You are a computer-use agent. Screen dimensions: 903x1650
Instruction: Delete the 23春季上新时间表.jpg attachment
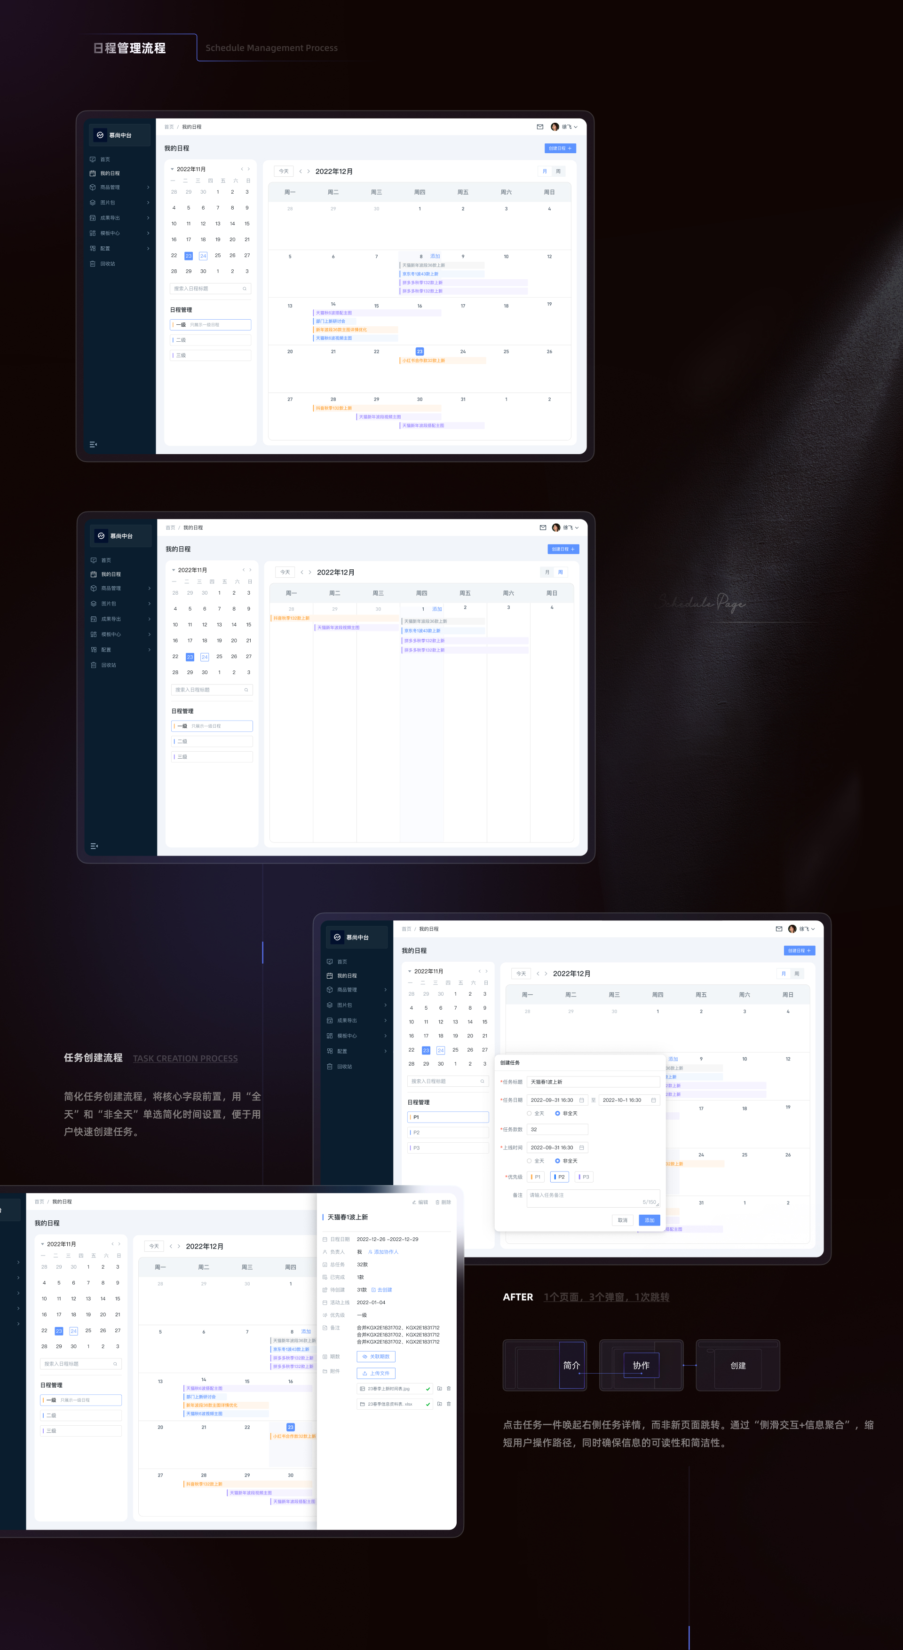(x=449, y=1389)
